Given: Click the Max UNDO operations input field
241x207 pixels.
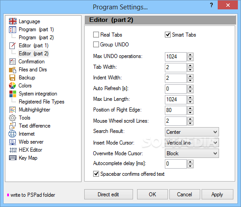Looking at the screenshot, I should pyautogui.click(x=176, y=57).
